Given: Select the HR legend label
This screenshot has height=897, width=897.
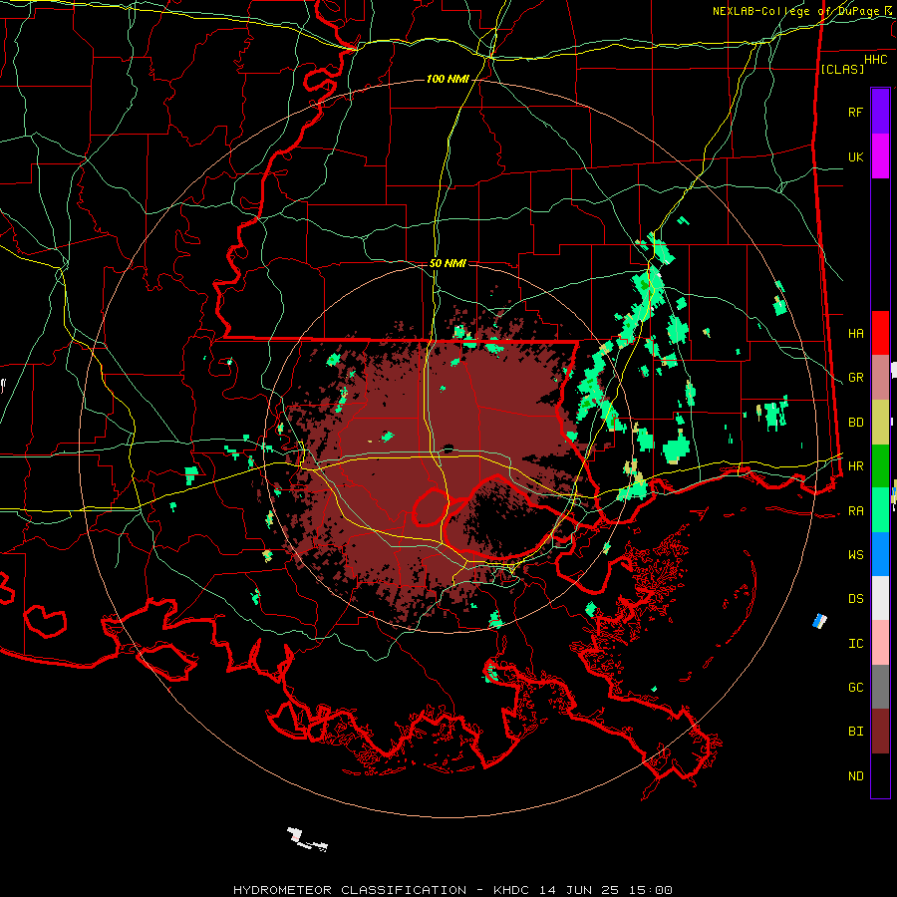Looking at the screenshot, I should click(x=855, y=466).
